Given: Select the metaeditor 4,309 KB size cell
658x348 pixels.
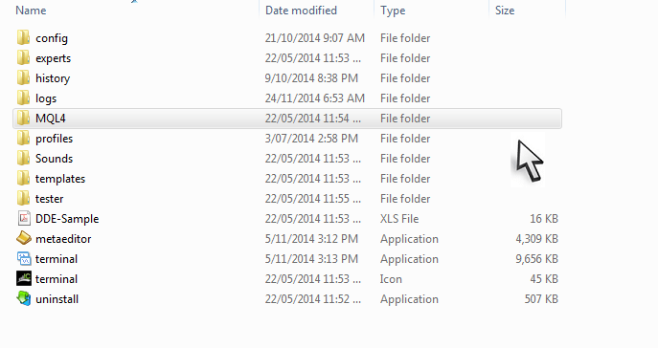Looking at the screenshot, I should [536, 239].
